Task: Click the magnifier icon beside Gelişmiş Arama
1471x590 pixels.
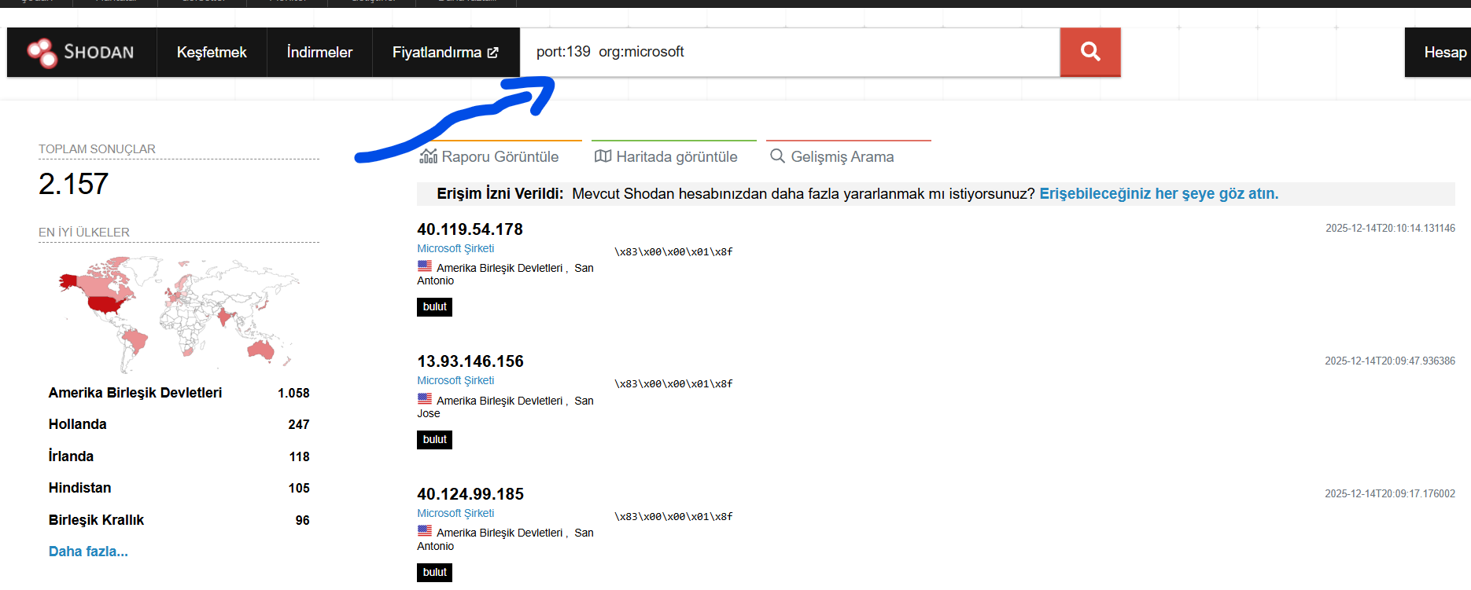Action: point(777,156)
